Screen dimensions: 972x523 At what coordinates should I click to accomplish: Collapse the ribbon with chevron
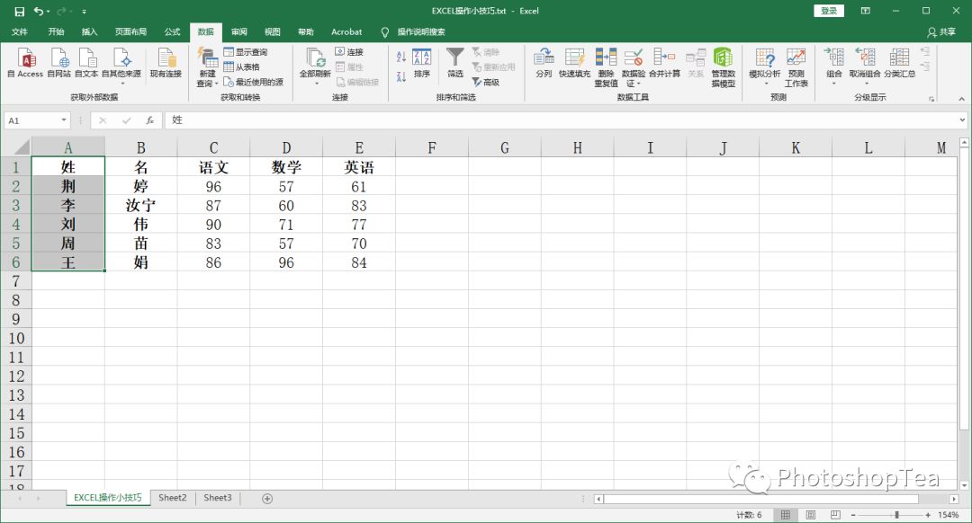coord(961,99)
